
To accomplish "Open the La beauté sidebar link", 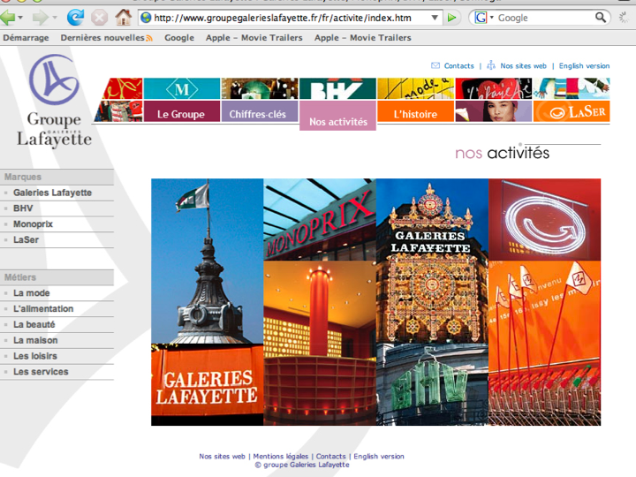I will pos(34,324).
